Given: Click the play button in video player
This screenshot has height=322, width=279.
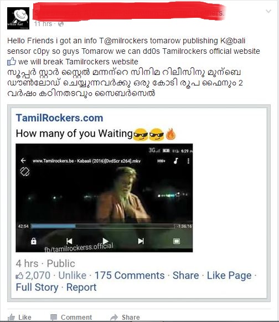Looking at the screenshot, I should click(x=105, y=241).
